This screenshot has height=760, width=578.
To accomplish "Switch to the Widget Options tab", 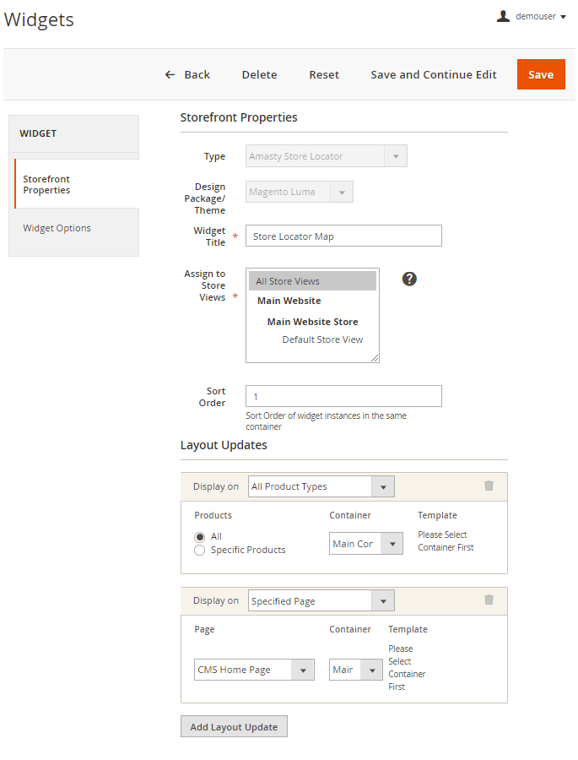I will 57,228.
